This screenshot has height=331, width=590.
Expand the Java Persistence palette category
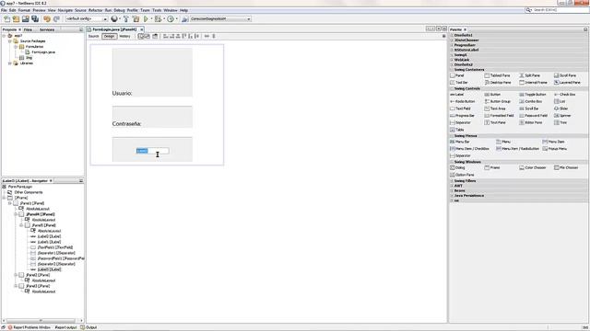(x=452, y=196)
